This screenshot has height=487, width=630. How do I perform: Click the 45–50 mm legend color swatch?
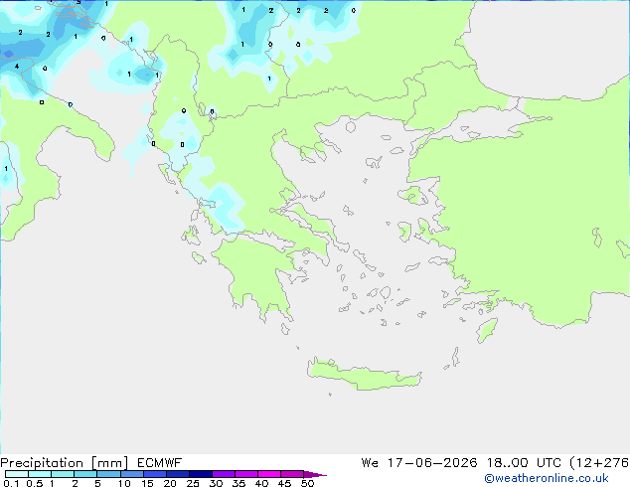tap(292, 474)
